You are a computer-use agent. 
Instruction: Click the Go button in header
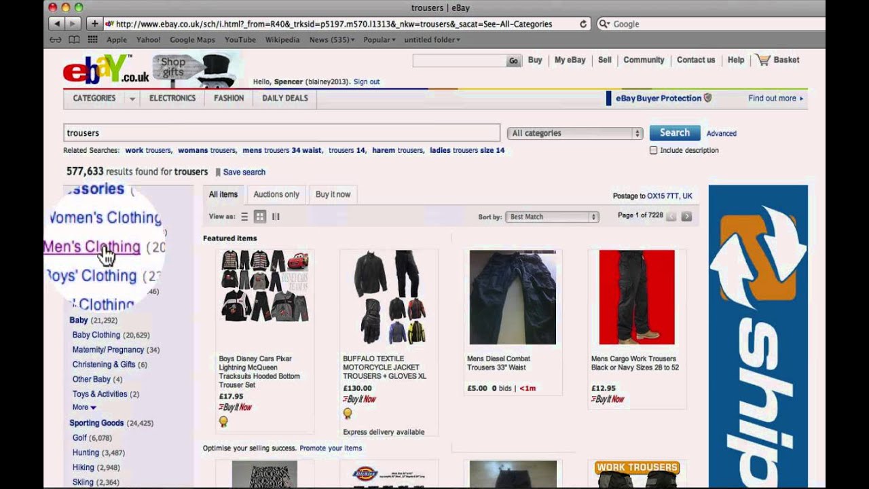513,61
